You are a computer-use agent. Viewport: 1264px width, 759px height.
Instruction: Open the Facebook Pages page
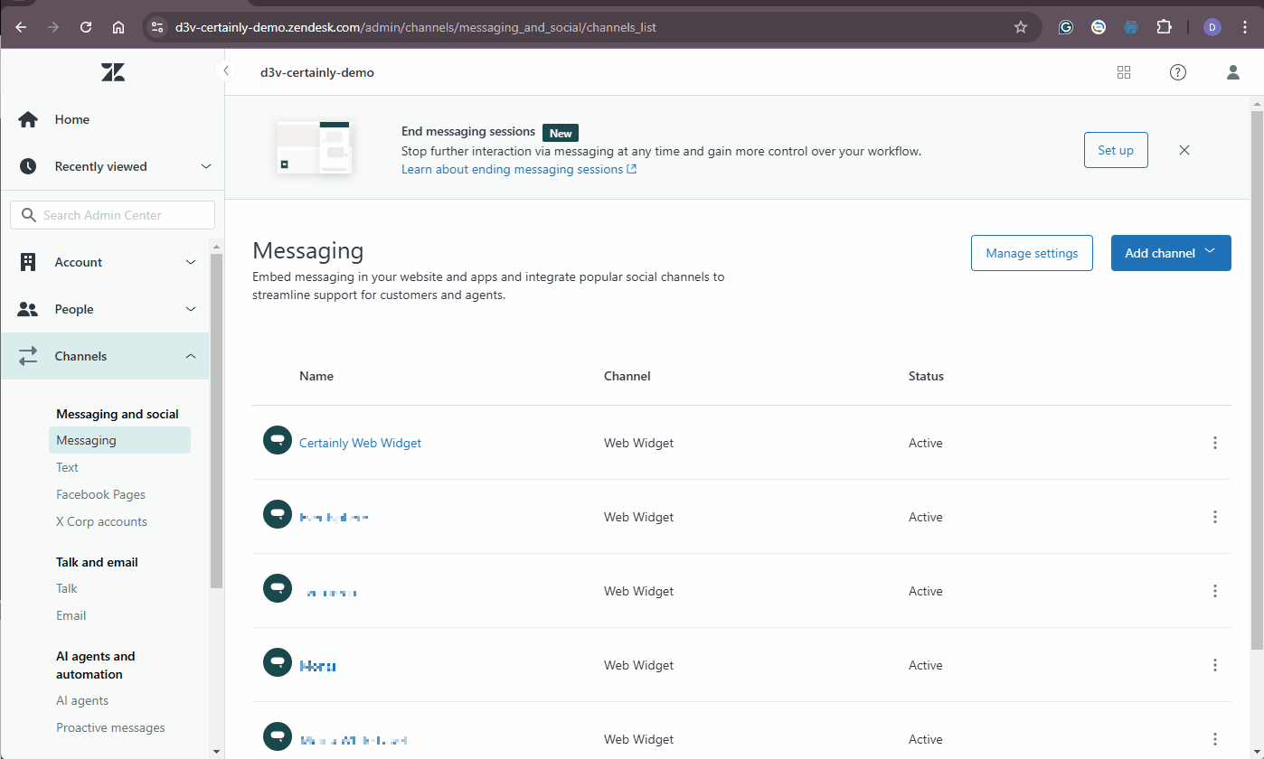(100, 494)
